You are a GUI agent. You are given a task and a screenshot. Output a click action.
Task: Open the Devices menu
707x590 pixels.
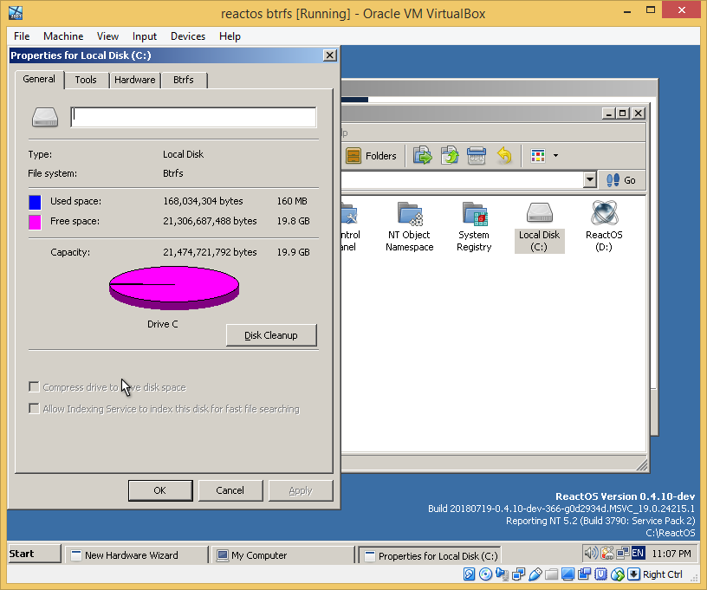pyautogui.click(x=188, y=36)
